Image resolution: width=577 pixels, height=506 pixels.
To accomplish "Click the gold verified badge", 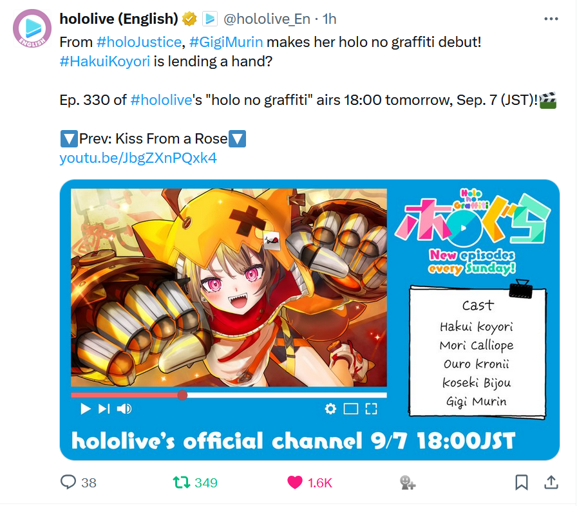I will pyautogui.click(x=190, y=19).
